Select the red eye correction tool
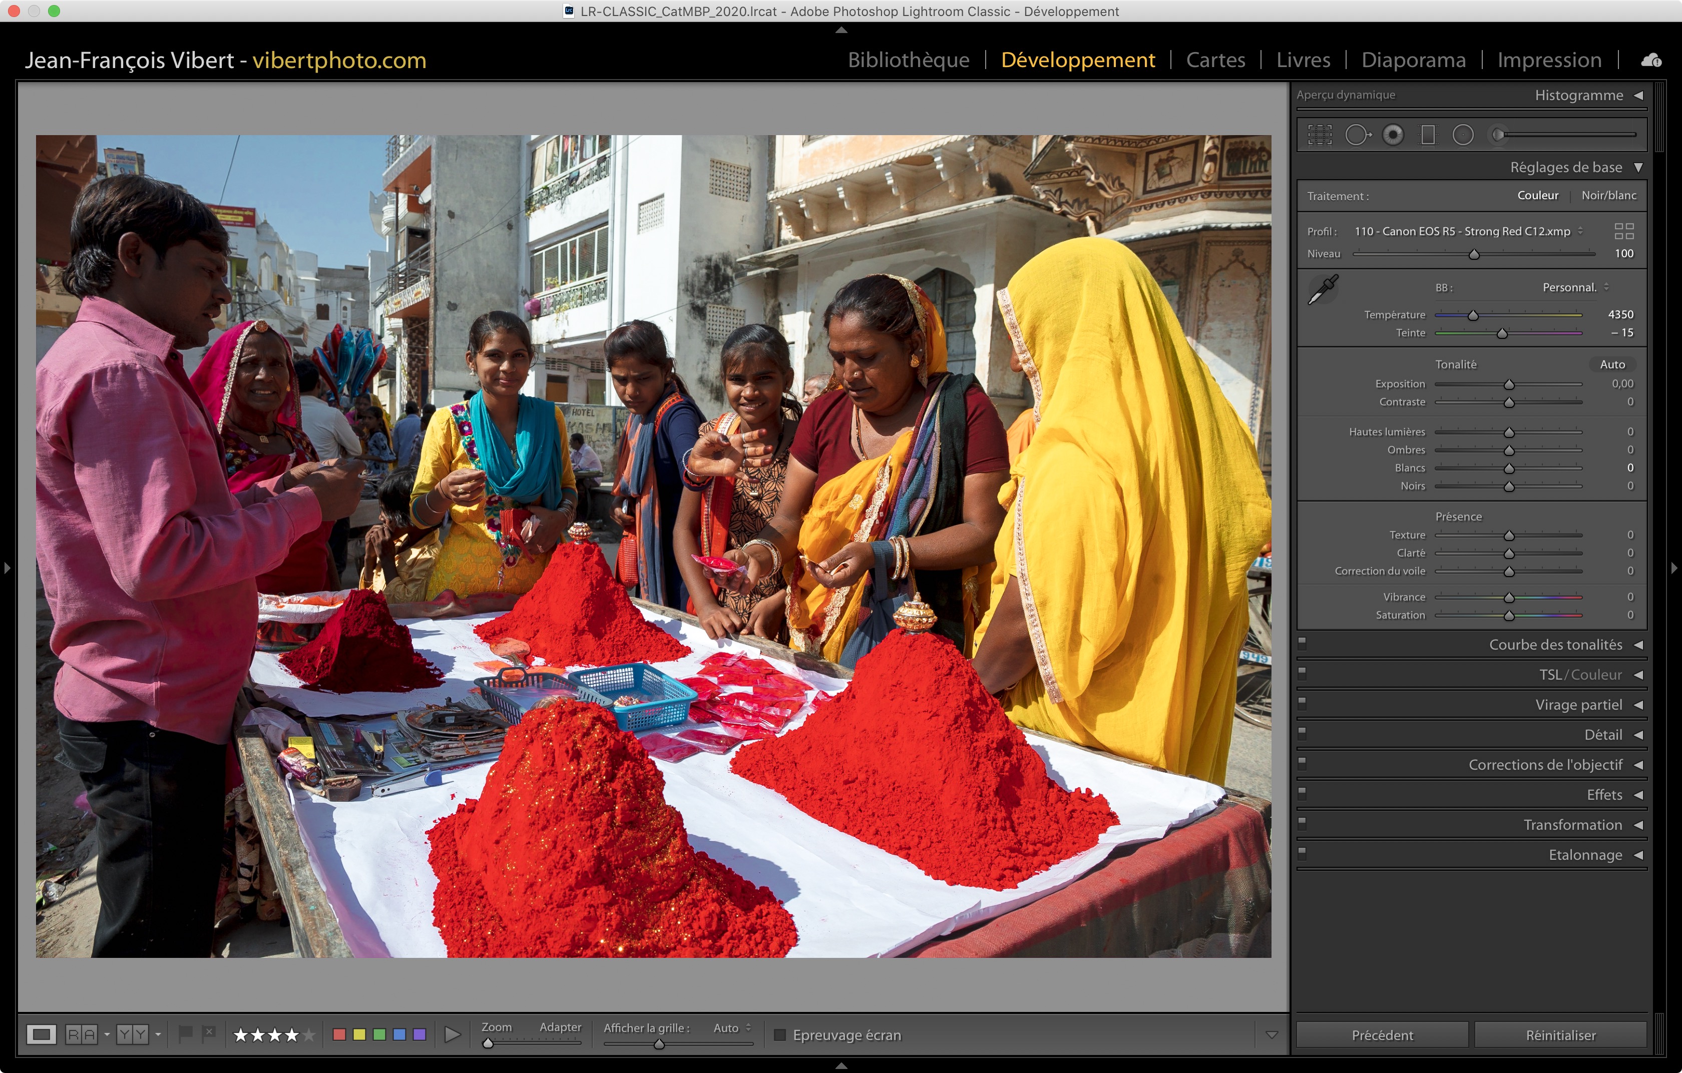This screenshot has height=1073, width=1682. (x=1393, y=135)
